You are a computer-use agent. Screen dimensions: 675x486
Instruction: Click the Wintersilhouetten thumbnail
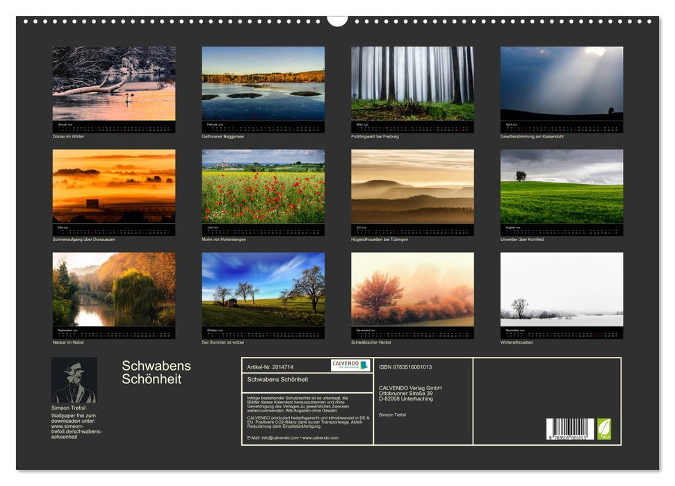562,290
